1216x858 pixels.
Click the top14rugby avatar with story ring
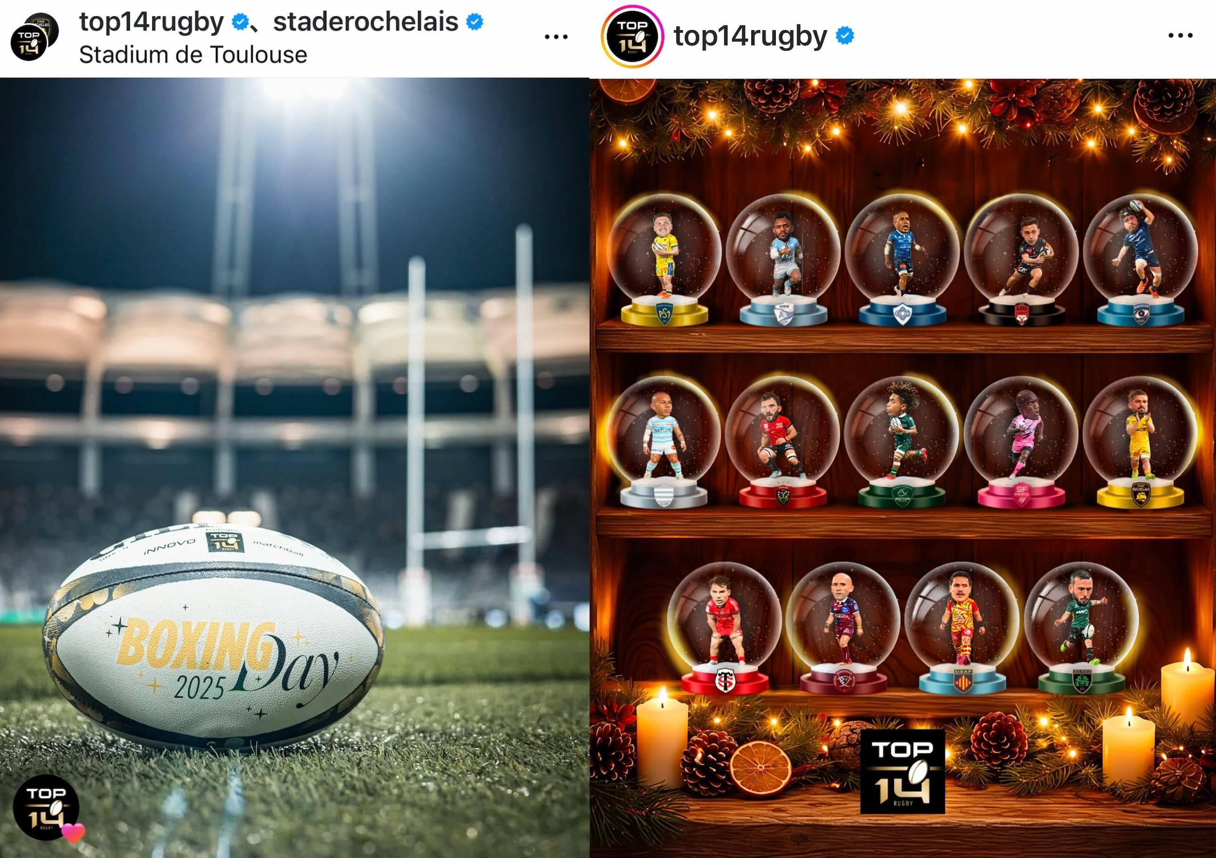633,36
